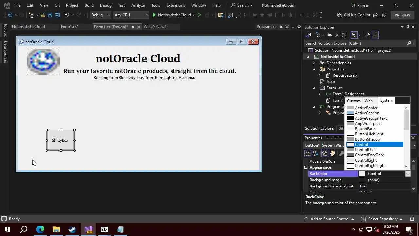Open the Search box in title bar
This screenshot has height=236, width=419.
click(242, 5)
